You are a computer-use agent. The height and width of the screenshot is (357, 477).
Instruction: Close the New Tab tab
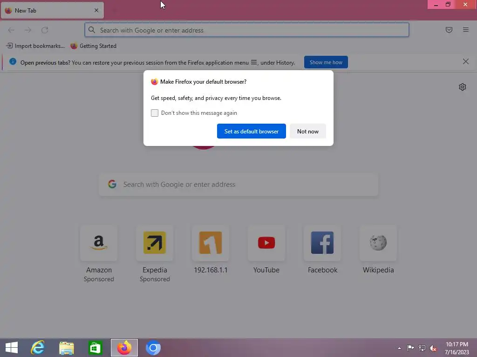pyautogui.click(x=96, y=10)
